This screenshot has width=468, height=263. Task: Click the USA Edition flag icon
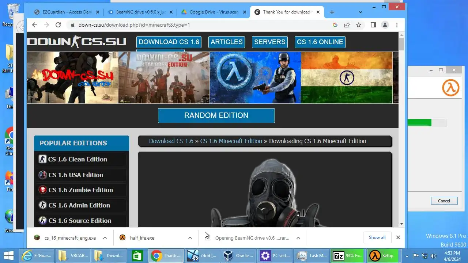[x=43, y=175]
